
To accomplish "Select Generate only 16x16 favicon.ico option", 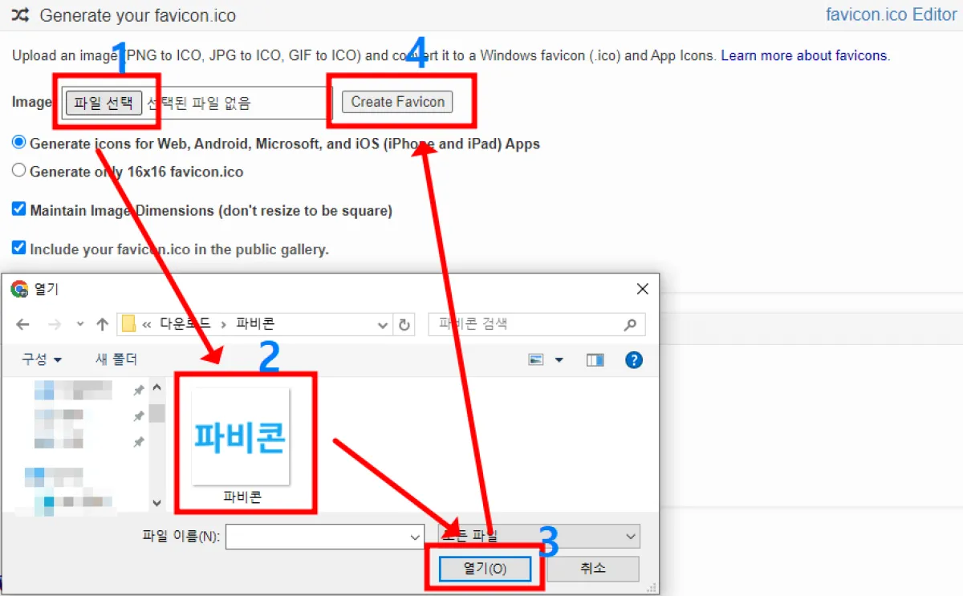I will 17,171.
